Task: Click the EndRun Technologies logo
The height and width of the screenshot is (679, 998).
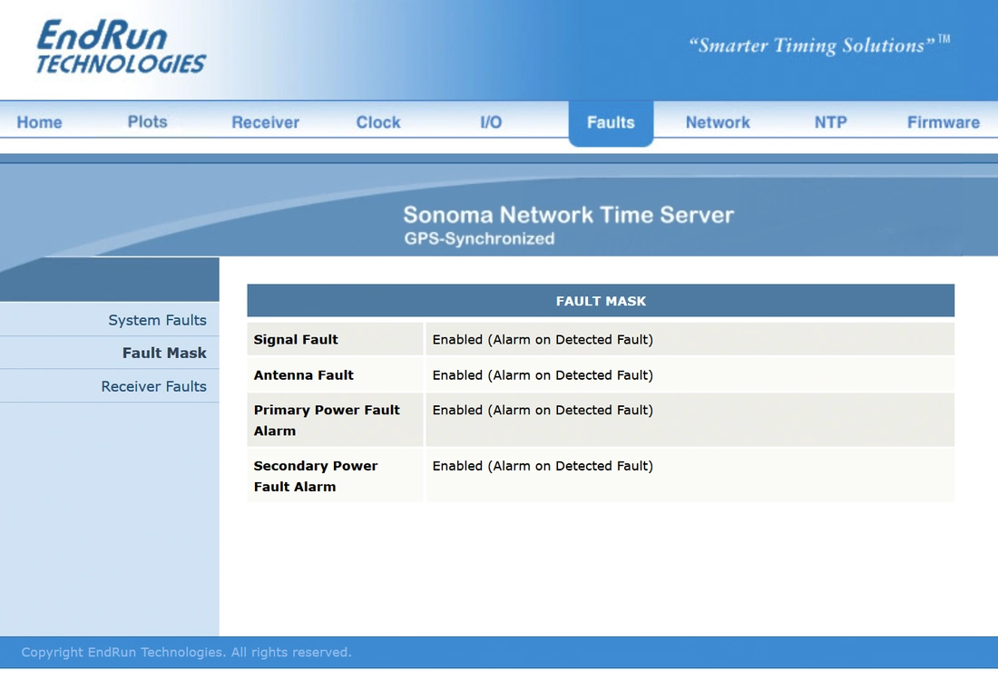Action: point(121,46)
